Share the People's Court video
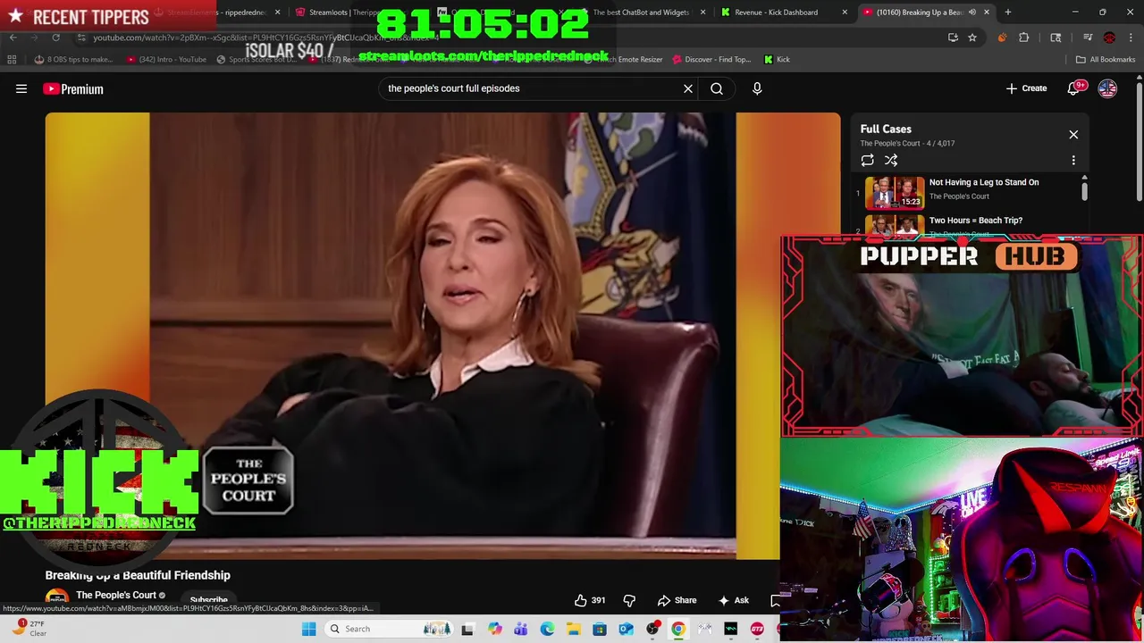Viewport: 1144px width, 643px height. 677,600
